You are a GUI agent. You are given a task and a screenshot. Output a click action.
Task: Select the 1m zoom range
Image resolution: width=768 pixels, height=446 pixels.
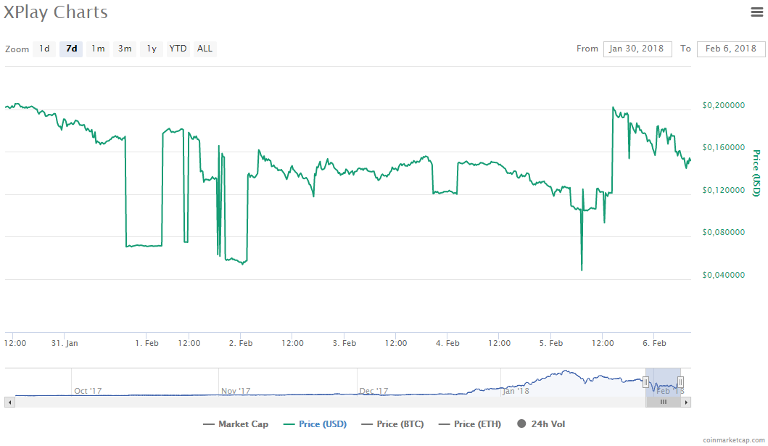tap(98, 49)
